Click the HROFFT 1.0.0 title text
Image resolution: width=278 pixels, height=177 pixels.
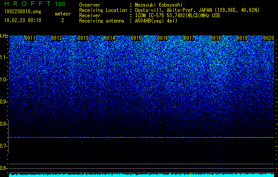[x=35, y=4]
